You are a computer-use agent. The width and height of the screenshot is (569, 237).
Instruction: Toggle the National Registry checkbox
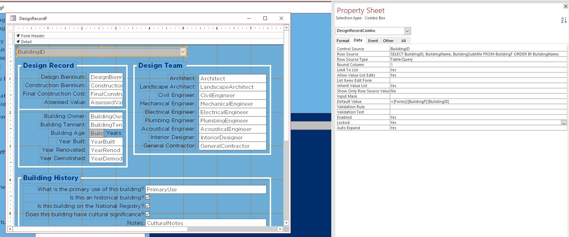pyautogui.click(x=148, y=206)
